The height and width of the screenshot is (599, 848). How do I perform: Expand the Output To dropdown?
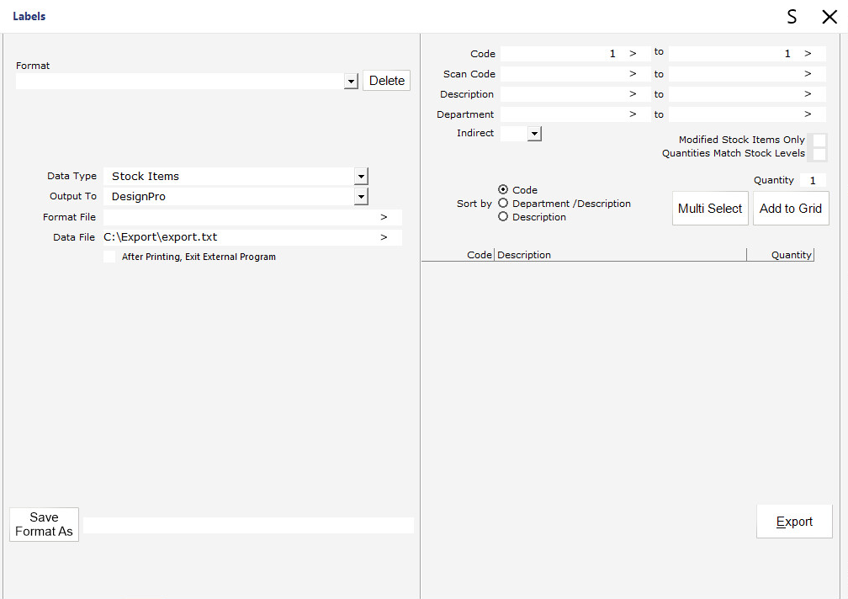click(x=361, y=197)
